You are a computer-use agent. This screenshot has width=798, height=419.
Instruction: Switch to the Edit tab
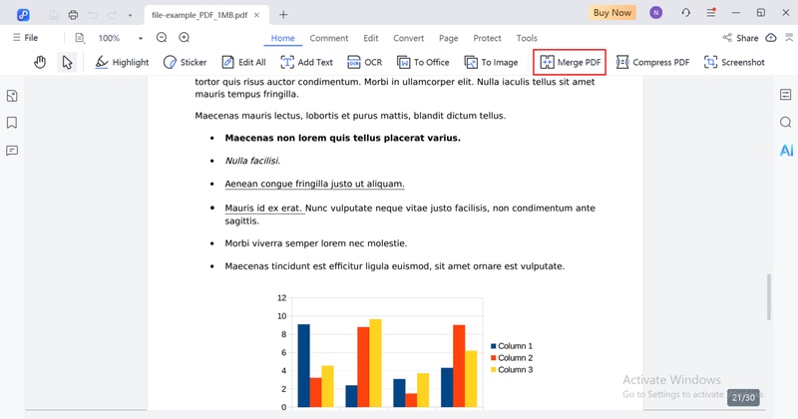point(370,38)
